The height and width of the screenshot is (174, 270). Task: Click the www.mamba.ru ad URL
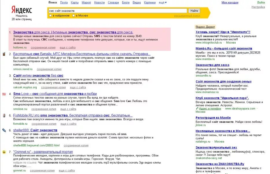pyautogui.click(x=205, y=59)
